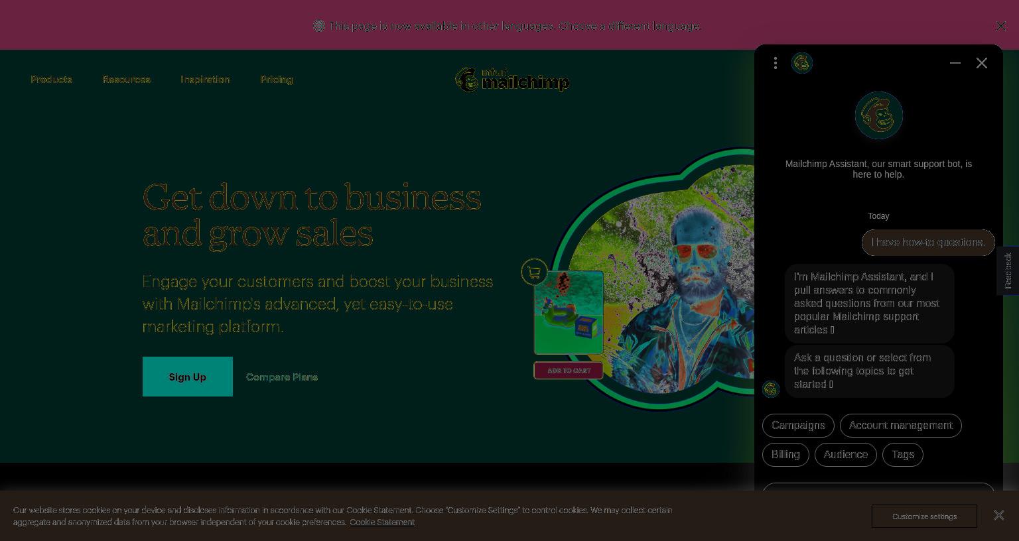Click the 'I'm Mailchimp Assistant' chat message
This screenshot has width=1019, height=541.
tap(869, 304)
